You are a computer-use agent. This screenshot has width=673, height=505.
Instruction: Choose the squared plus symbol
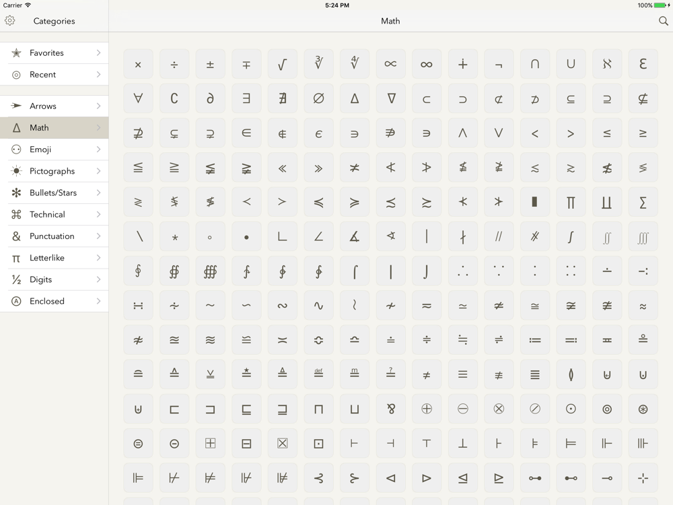(210, 443)
